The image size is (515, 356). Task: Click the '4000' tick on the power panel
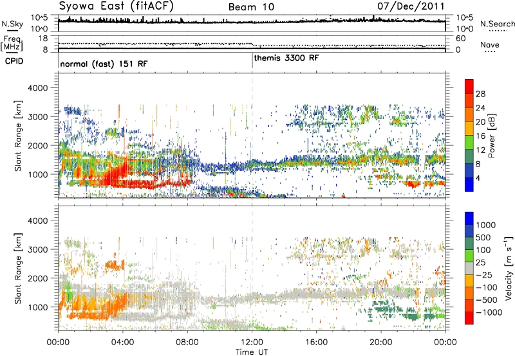pyautogui.click(x=38, y=88)
